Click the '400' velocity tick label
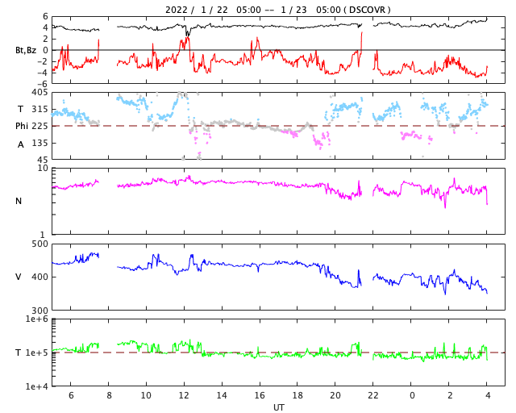 tap(40, 277)
